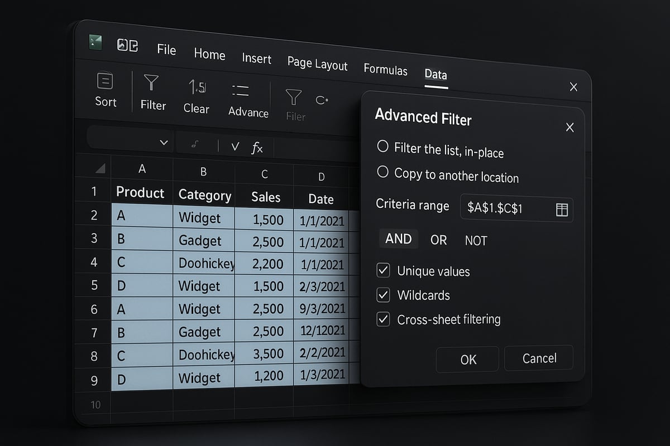
Task: Toggle the NOT operator option
Action: click(x=476, y=240)
